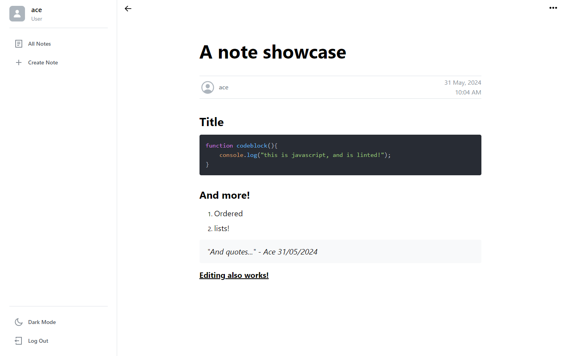Screen dimensions: 563x356
Task: Click the '31 May, 2024' timestamp
Action: tap(462, 82)
